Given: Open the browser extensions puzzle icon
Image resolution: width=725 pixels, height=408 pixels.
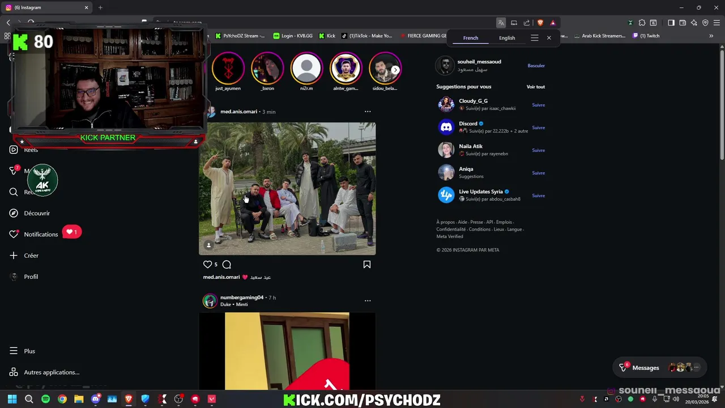Looking at the screenshot, I should pyautogui.click(x=642, y=23).
